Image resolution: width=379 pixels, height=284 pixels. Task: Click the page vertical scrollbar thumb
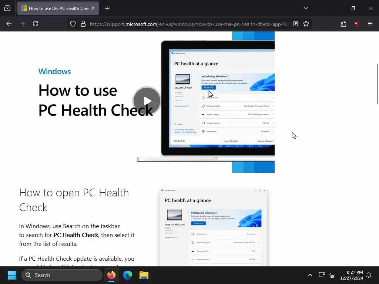coord(377,84)
